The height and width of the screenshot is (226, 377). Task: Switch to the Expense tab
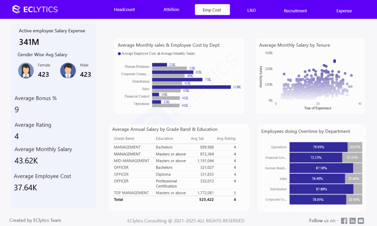point(344,11)
